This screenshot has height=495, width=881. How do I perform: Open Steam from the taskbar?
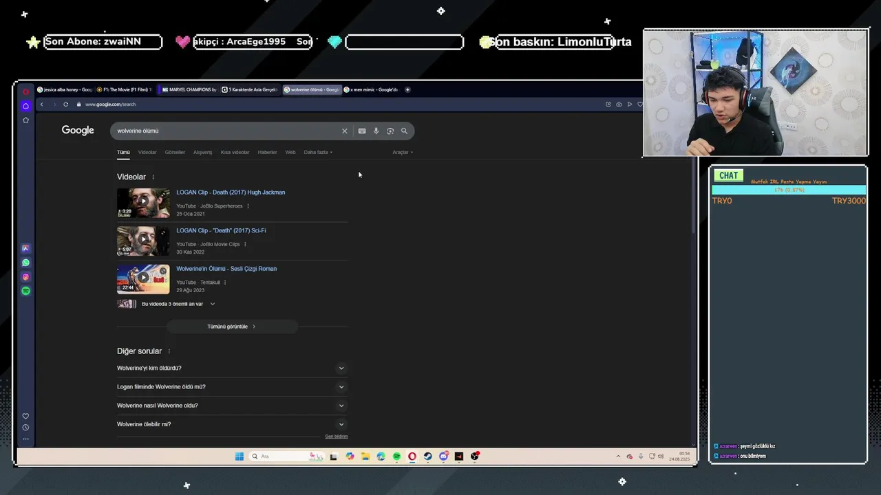tap(427, 456)
